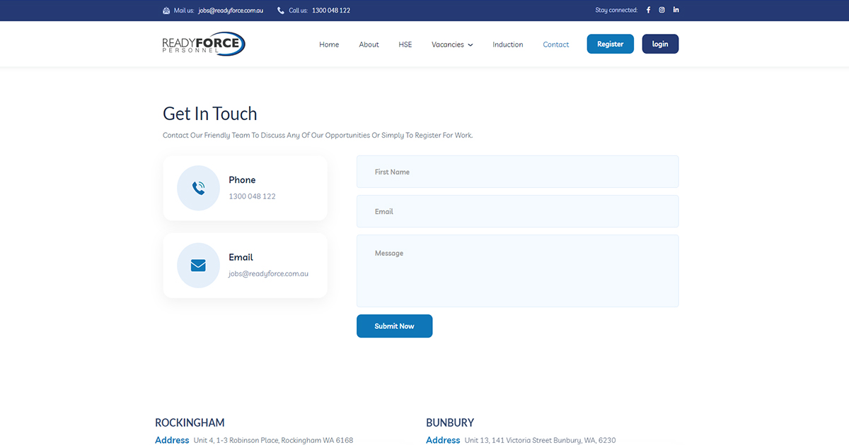Screen dimensions: 849x445
Task: Expand the Vacancies dropdown menu
Action: [452, 44]
